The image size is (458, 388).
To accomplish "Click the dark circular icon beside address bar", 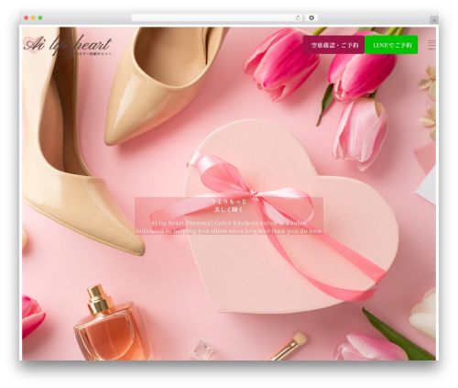I will click(x=311, y=18).
